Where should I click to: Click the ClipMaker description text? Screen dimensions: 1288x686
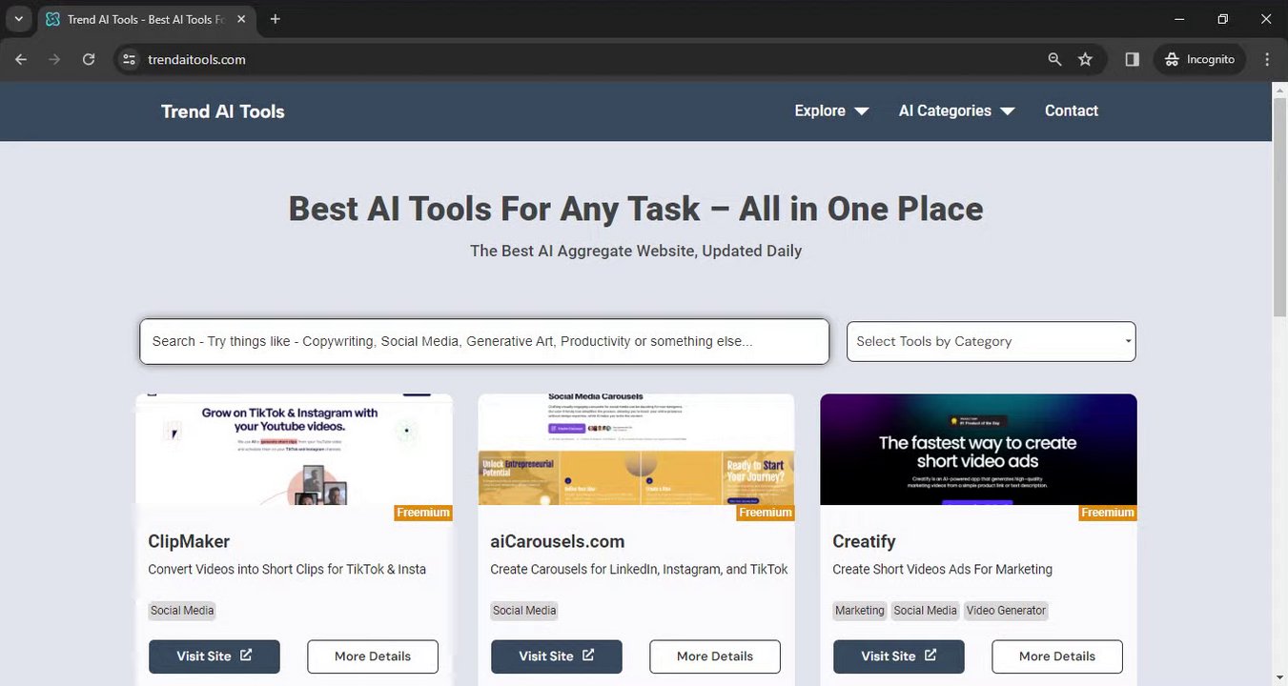coord(287,570)
